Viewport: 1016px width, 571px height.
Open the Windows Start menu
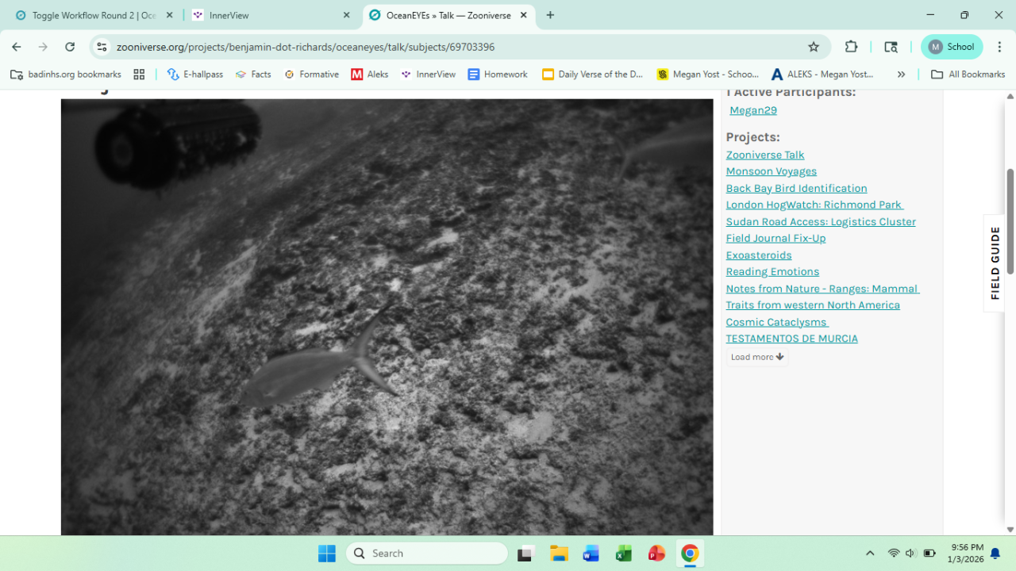pos(327,553)
